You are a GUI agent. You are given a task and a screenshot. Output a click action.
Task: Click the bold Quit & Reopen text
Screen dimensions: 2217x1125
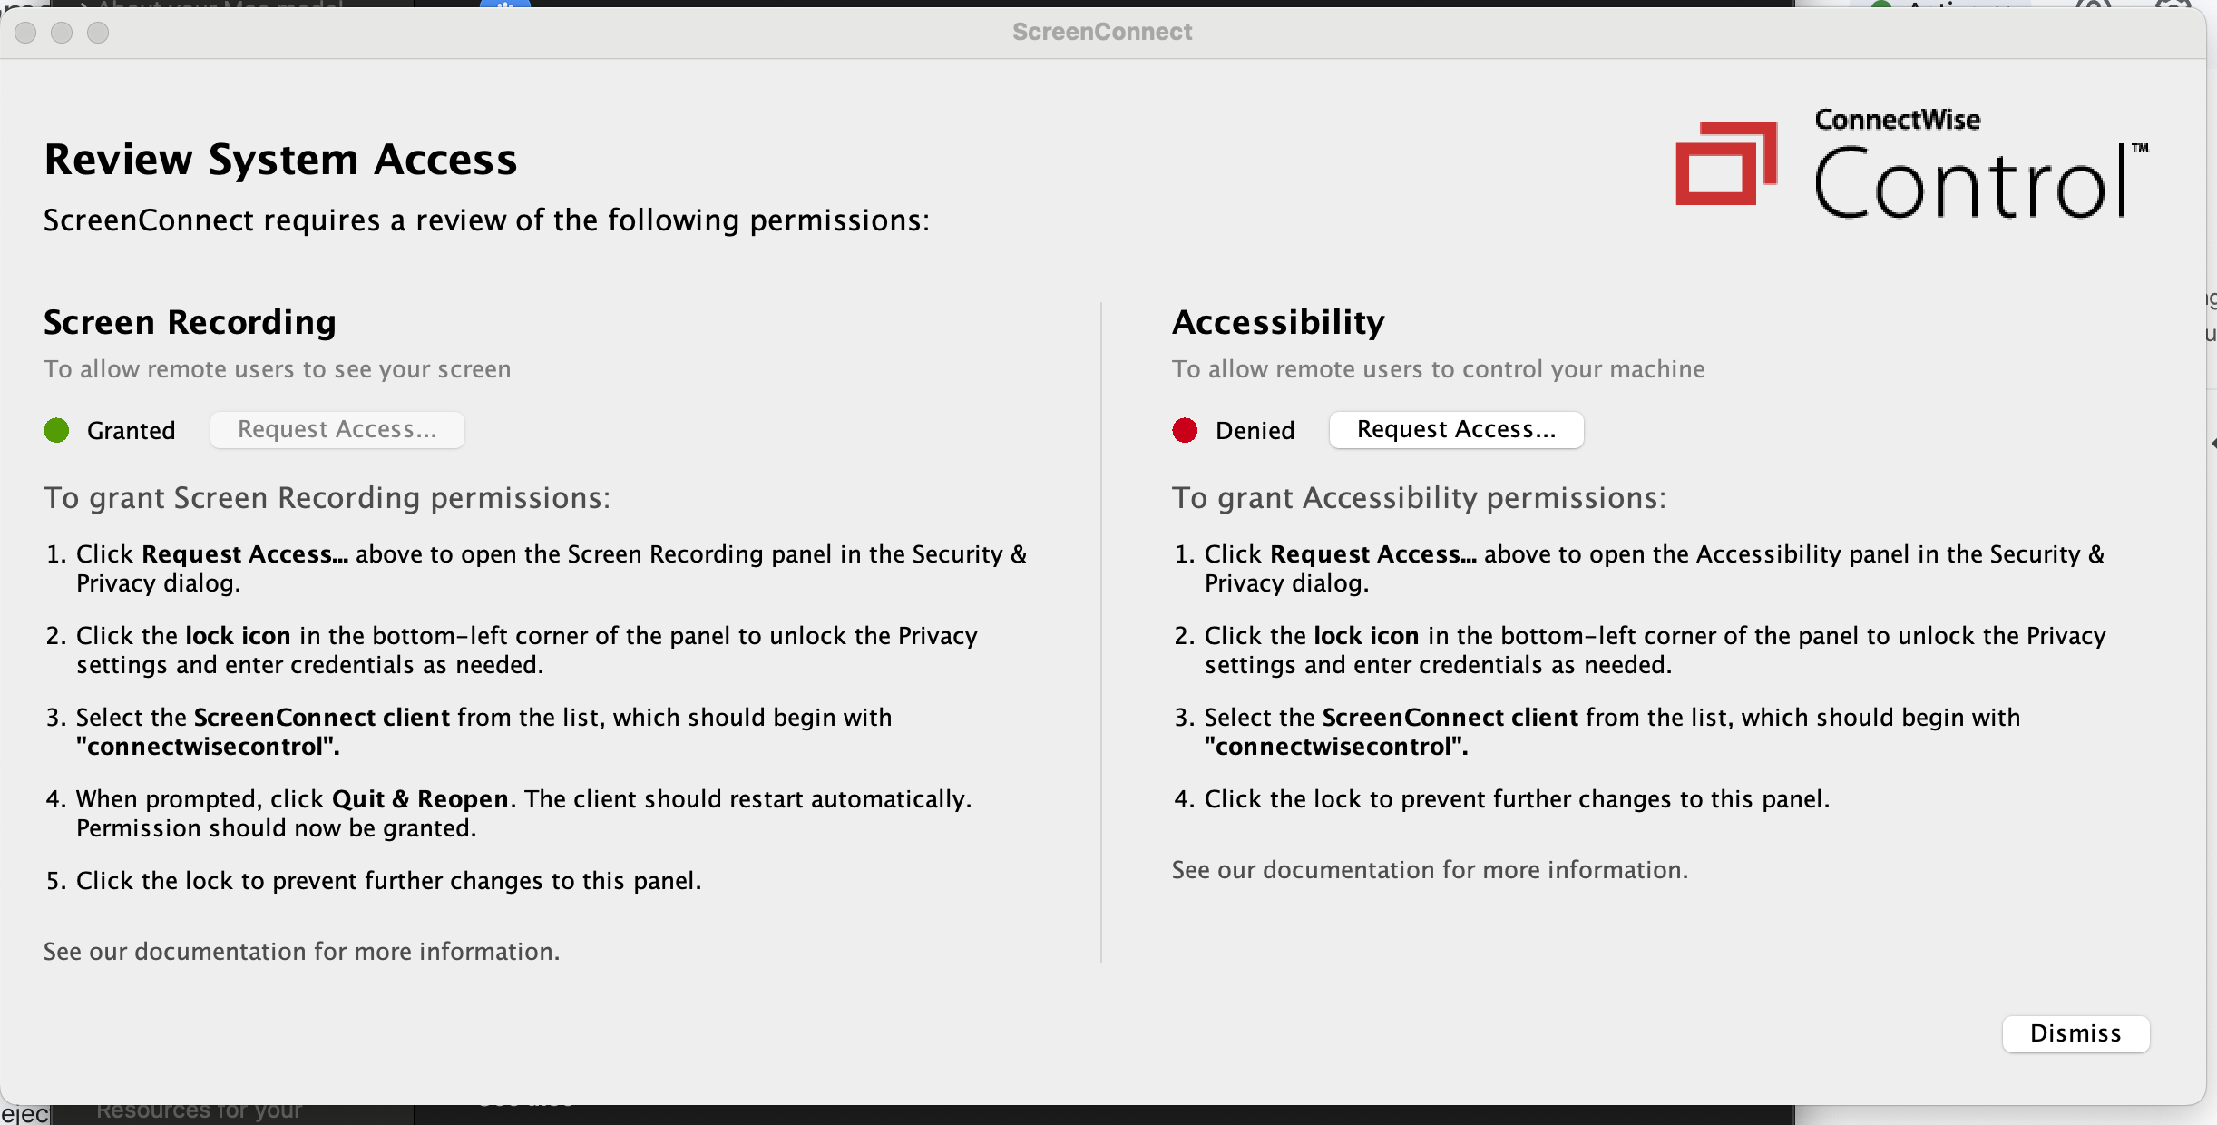coord(420,798)
